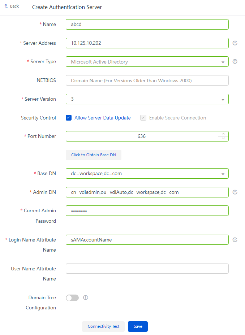This screenshot has height=335, width=245.
Task: Open the Server Type dropdown
Action: (x=147, y=61)
